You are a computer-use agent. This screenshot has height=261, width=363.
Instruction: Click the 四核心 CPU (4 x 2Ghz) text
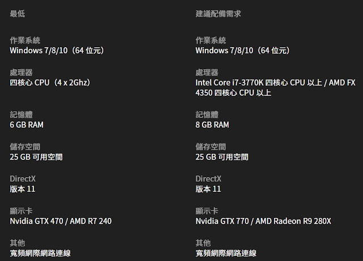point(50,82)
